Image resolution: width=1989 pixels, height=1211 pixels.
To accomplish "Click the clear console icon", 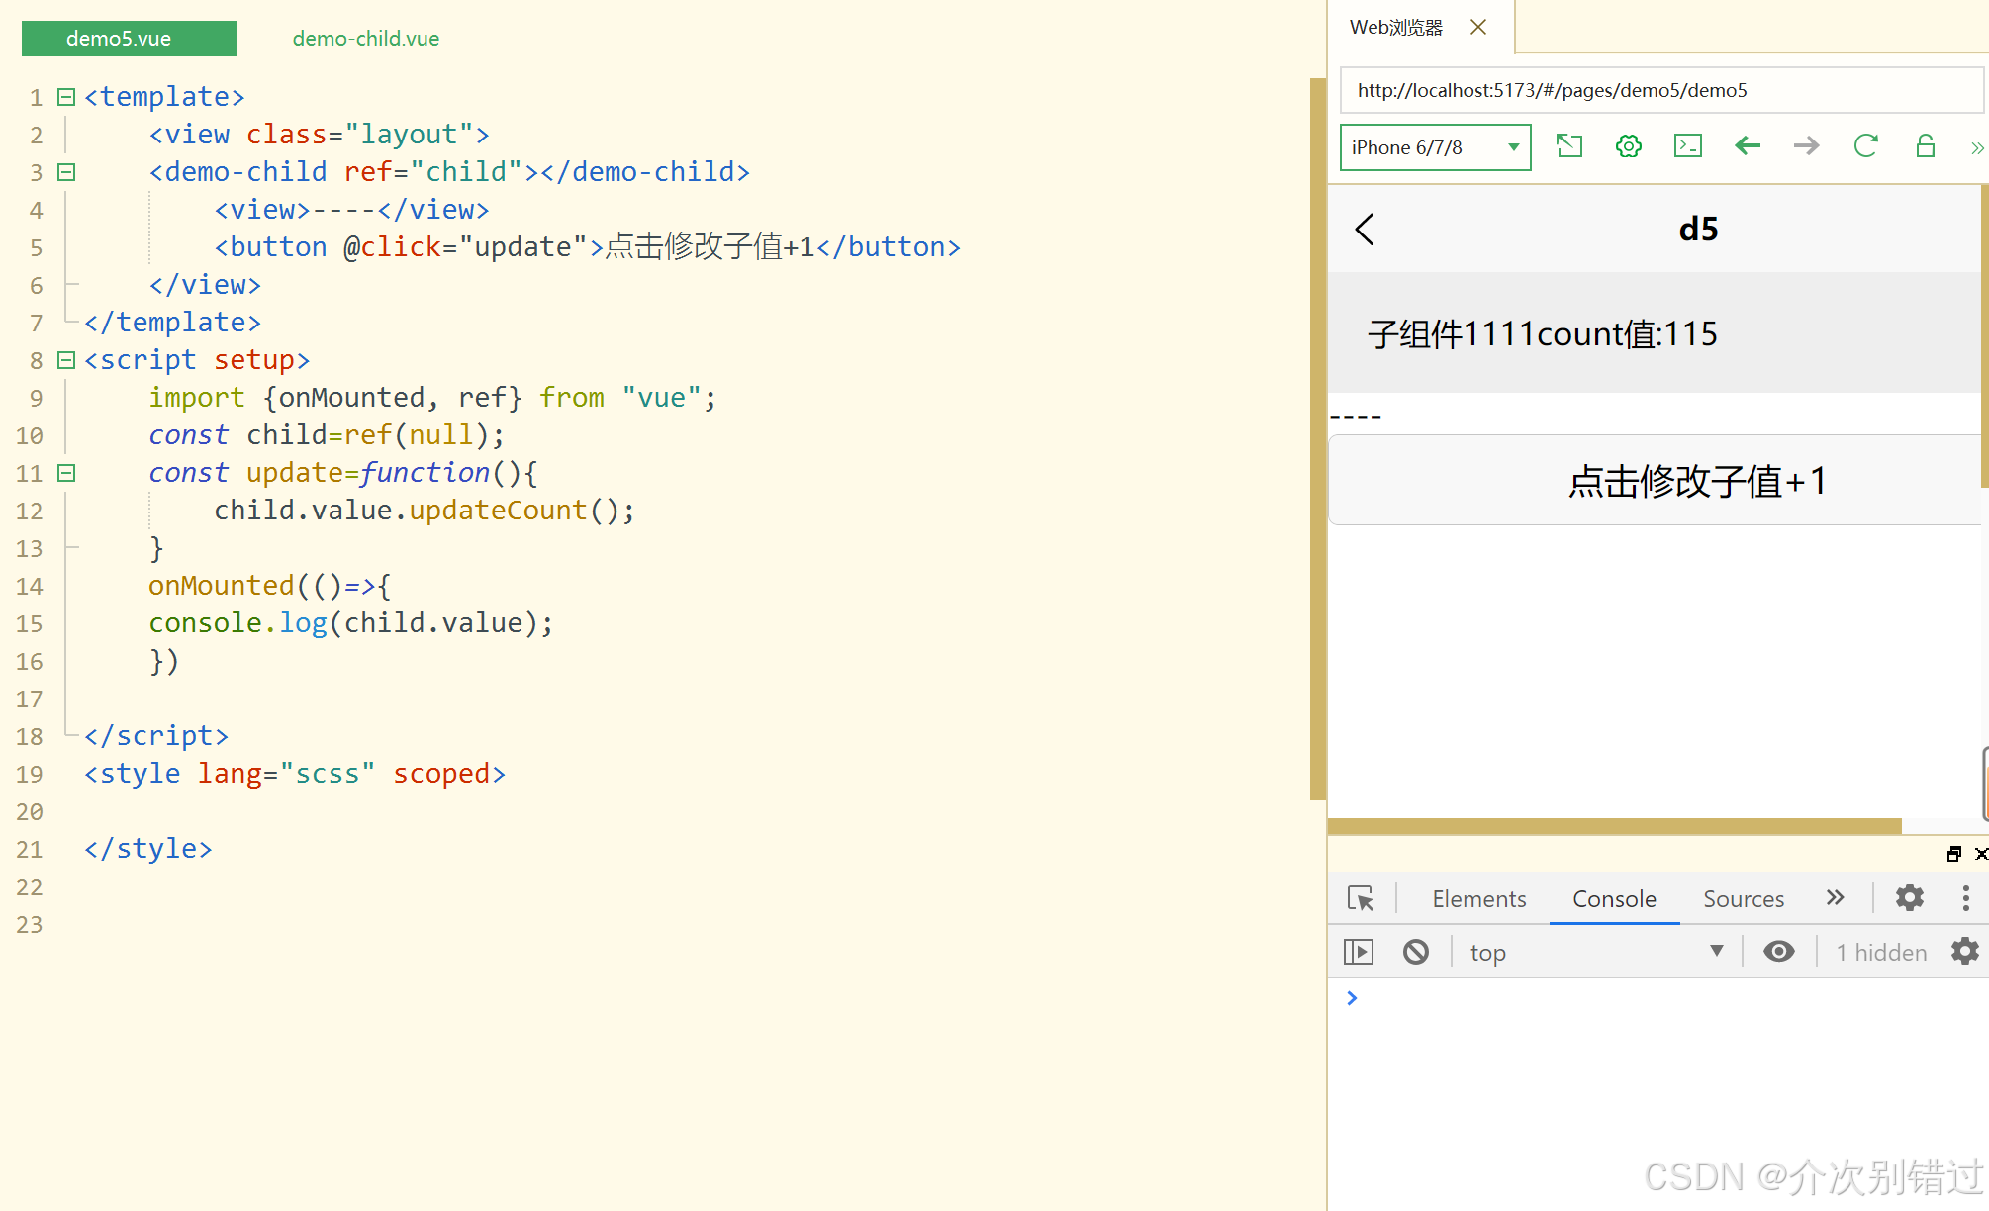I will point(1416,952).
